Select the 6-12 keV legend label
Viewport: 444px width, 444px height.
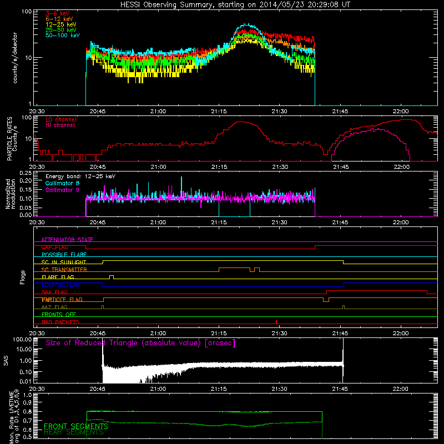pos(59,19)
